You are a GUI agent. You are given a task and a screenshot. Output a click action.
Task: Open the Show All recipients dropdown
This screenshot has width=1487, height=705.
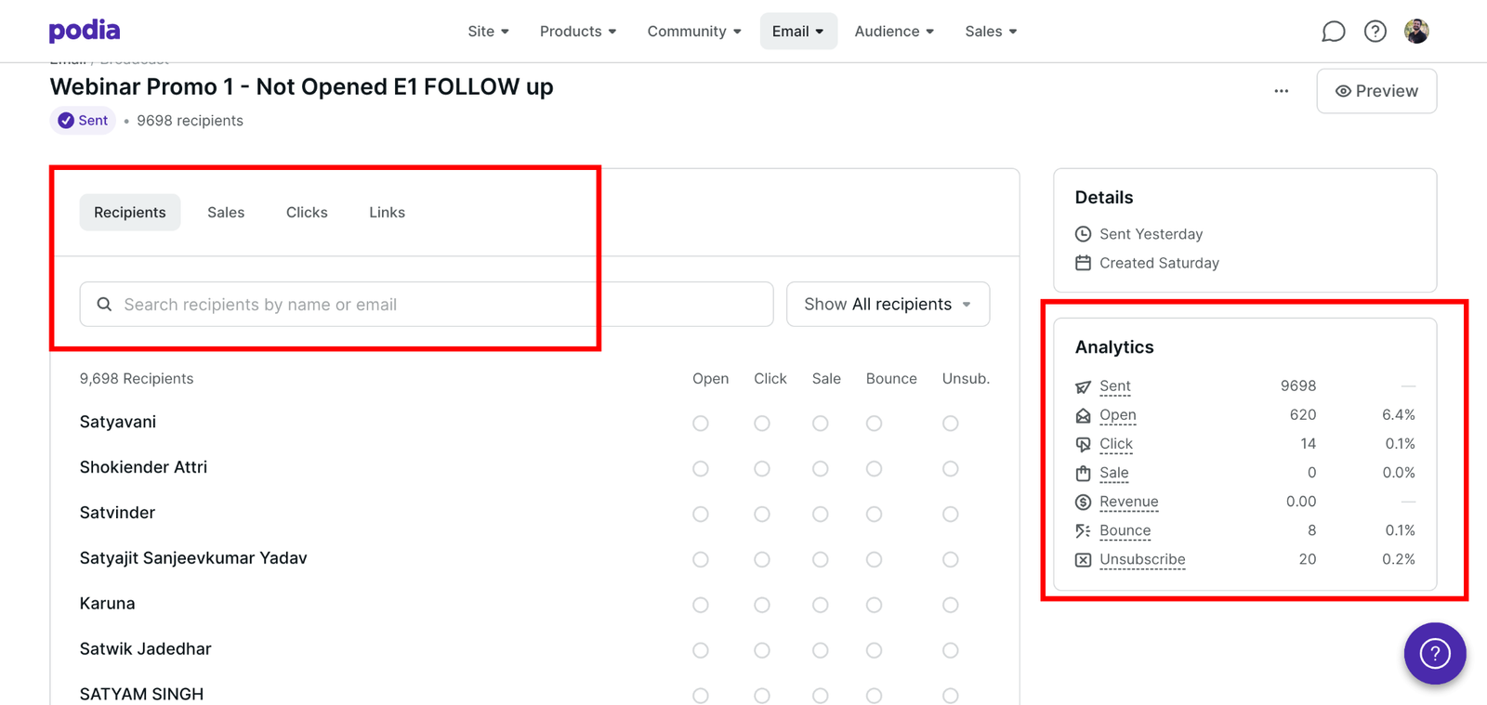coord(888,305)
